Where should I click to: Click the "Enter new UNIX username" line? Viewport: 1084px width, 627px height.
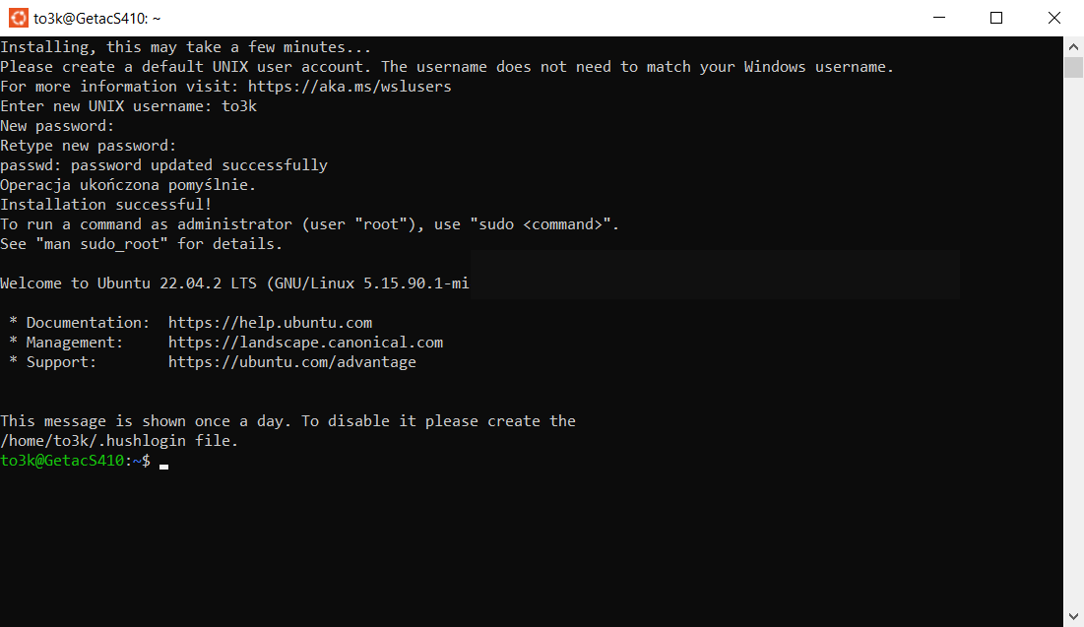coord(128,106)
